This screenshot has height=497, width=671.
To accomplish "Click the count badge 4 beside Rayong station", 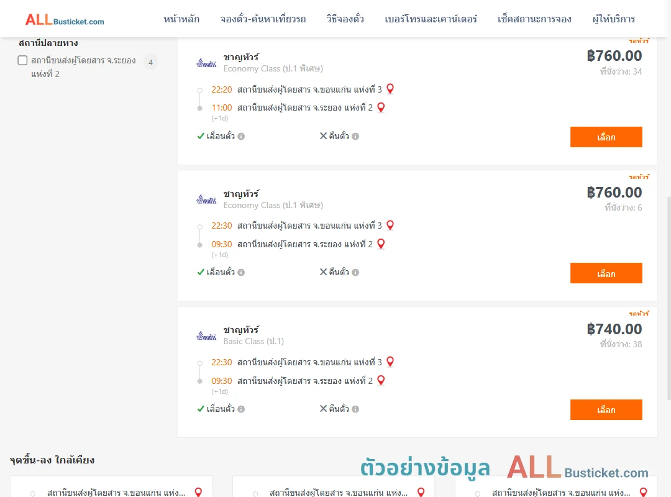I will coord(150,63).
